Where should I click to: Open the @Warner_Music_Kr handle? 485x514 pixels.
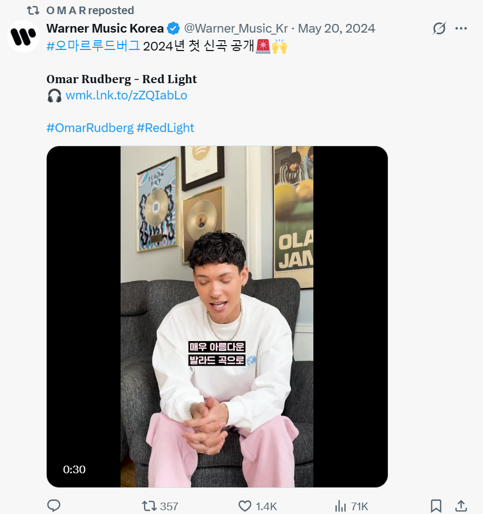coord(236,28)
